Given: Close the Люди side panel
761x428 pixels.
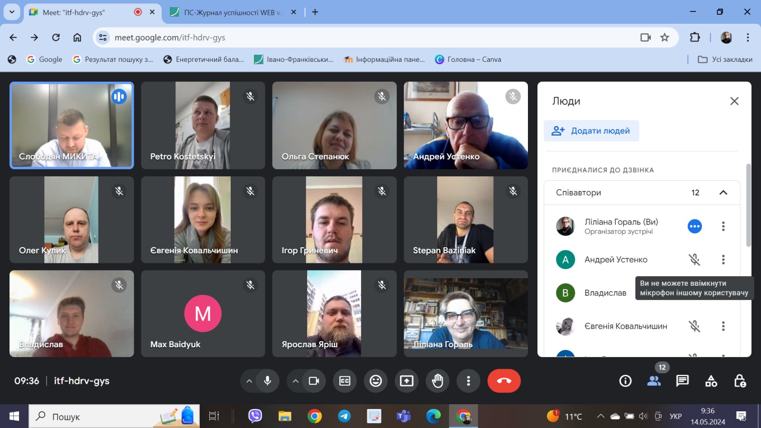Looking at the screenshot, I should [x=734, y=101].
